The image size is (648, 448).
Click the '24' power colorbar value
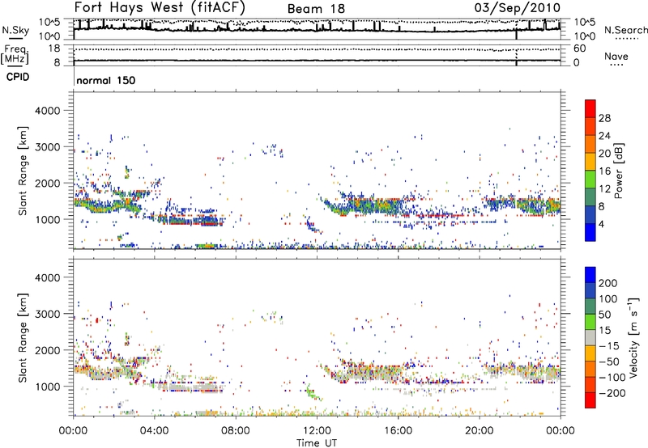[604, 136]
